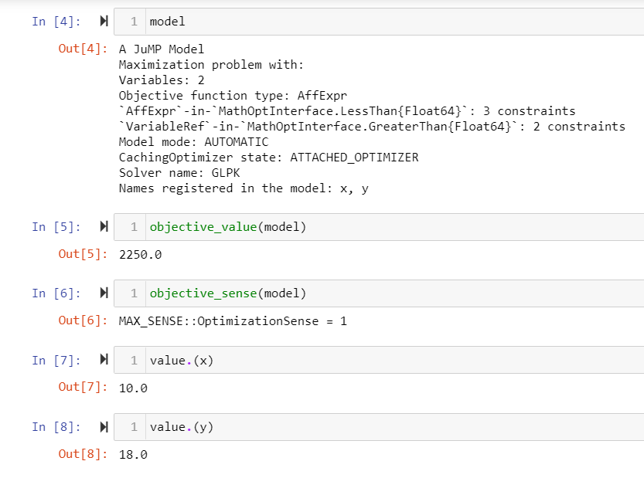
Task: Click the Out[4] output prompt
Action: (x=83, y=49)
